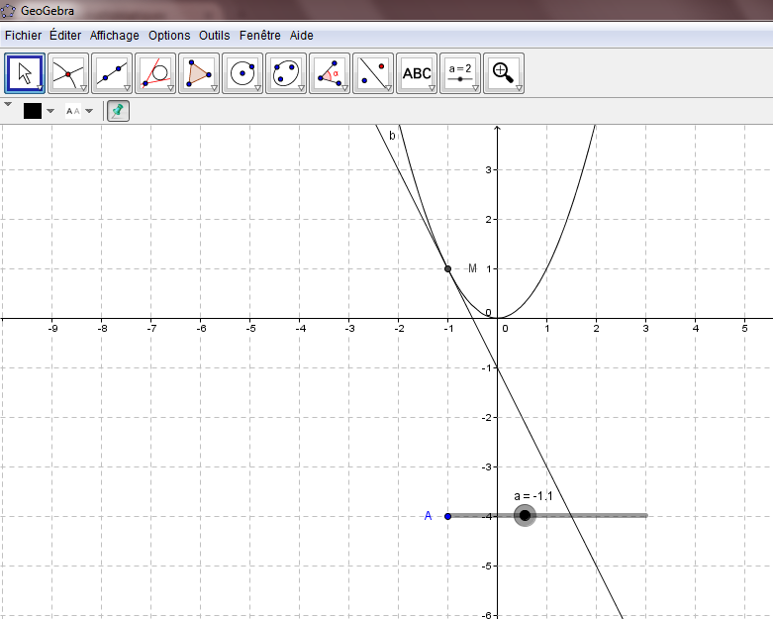This screenshot has width=773, height=619.
Task: Activate the ABC text insertion tool
Action: (x=417, y=72)
